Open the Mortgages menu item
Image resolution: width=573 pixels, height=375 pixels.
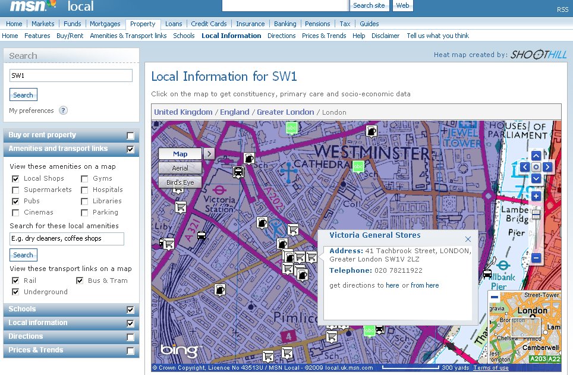(105, 24)
